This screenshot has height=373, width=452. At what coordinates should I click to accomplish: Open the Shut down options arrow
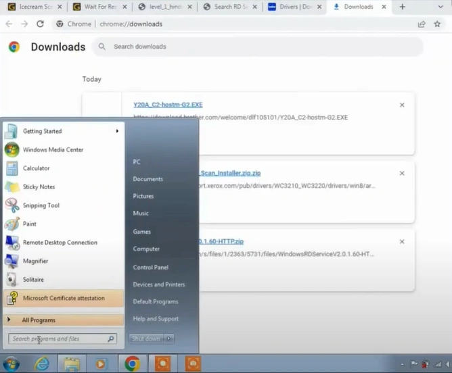tap(169, 339)
